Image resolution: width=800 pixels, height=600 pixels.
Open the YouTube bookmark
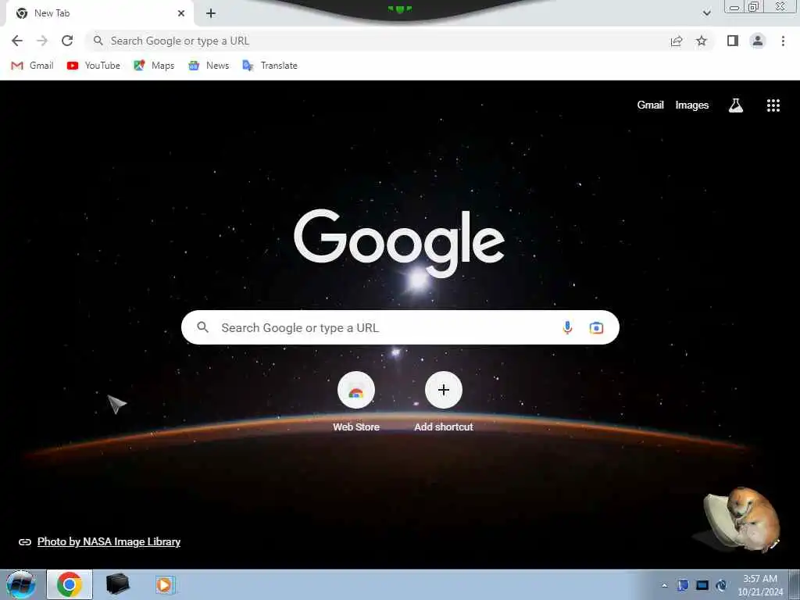coord(94,66)
